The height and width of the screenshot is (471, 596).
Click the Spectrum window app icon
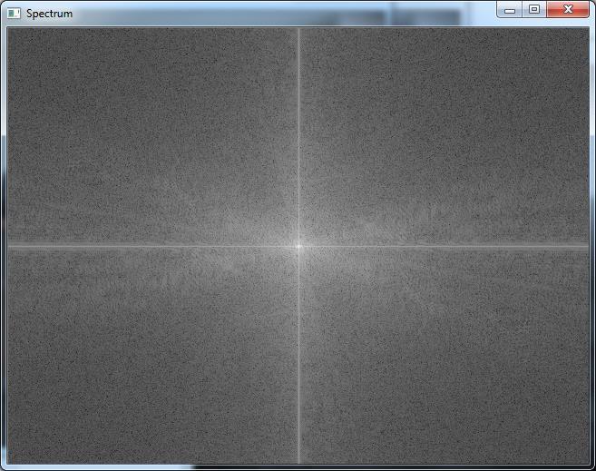coord(15,14)
